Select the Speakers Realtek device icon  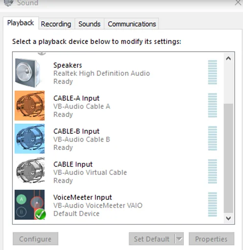(28, 73)
